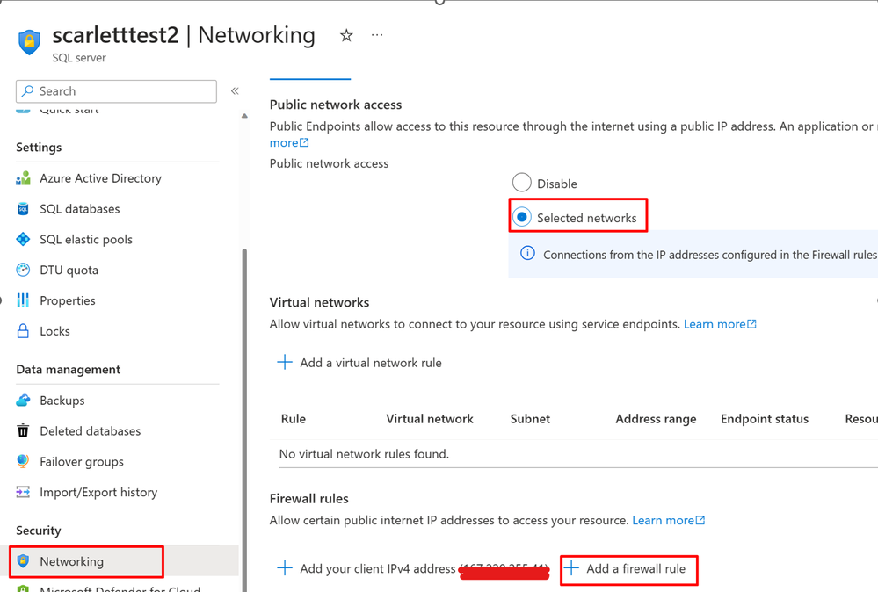Open Deleted databases

(91, 431)
